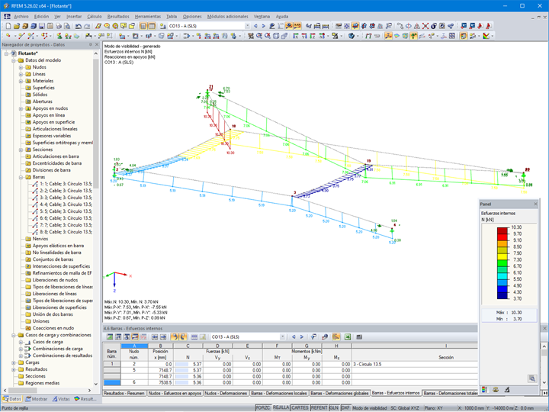The image size is (549, 412).
Task: Click the Undo arrow icon
Action: pos(79,26)
